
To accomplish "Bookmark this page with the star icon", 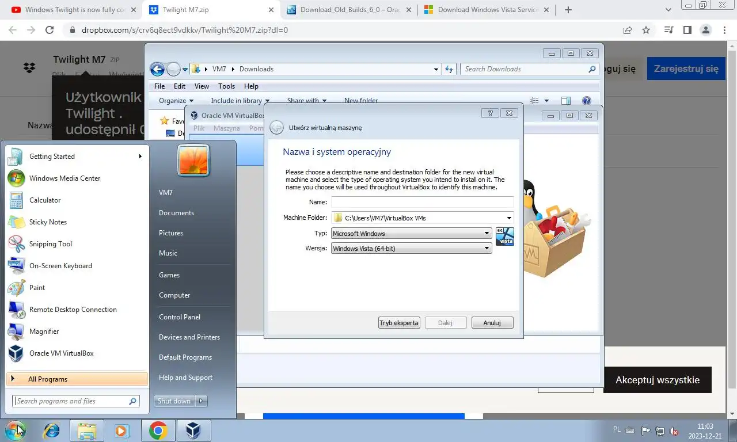I will click(x=646, y=30).
